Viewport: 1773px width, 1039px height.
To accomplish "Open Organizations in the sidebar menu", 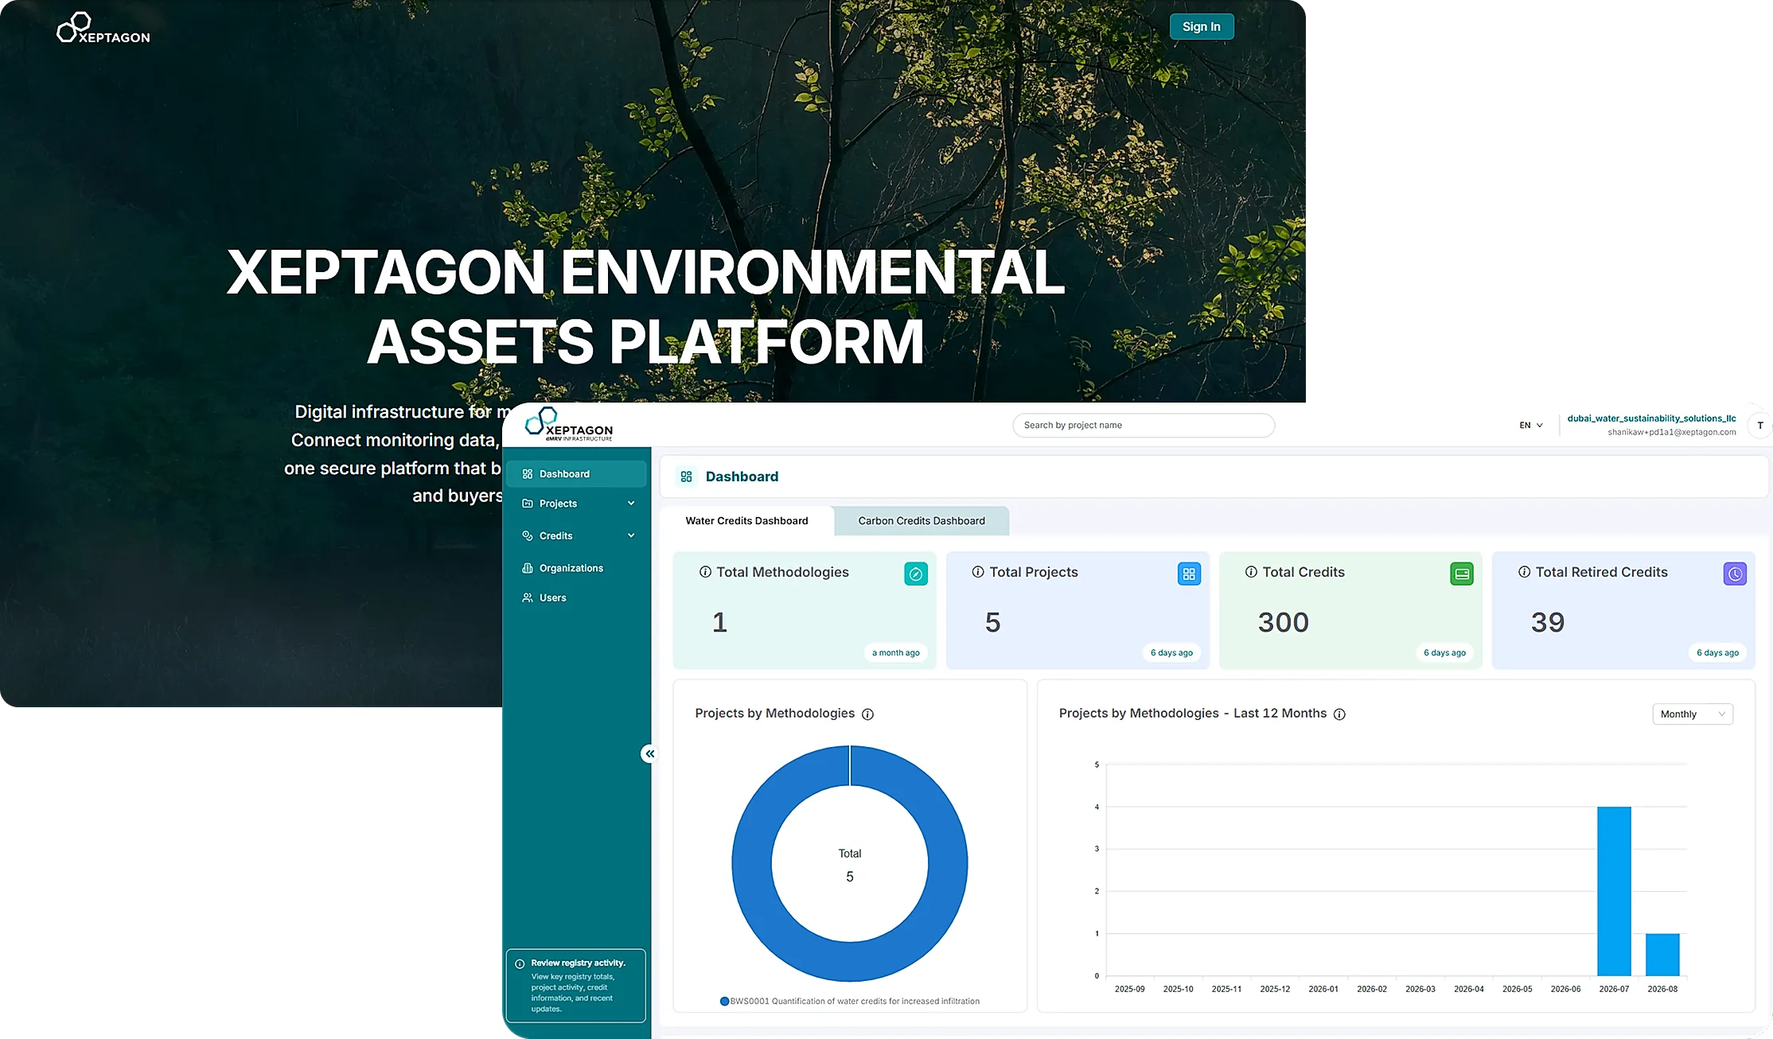I will pos(576,568).
